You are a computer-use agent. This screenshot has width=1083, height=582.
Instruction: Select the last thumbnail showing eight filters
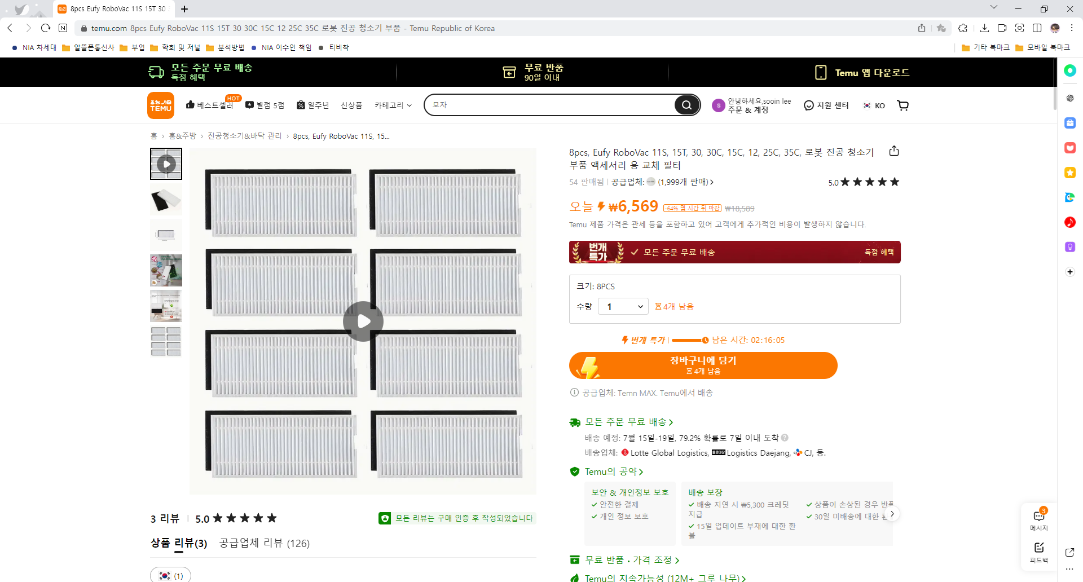point(166,342)
